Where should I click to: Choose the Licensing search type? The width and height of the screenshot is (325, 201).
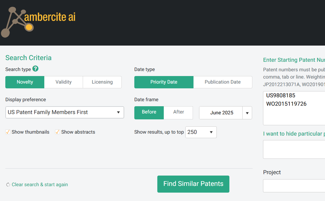[x=102, y=82]
